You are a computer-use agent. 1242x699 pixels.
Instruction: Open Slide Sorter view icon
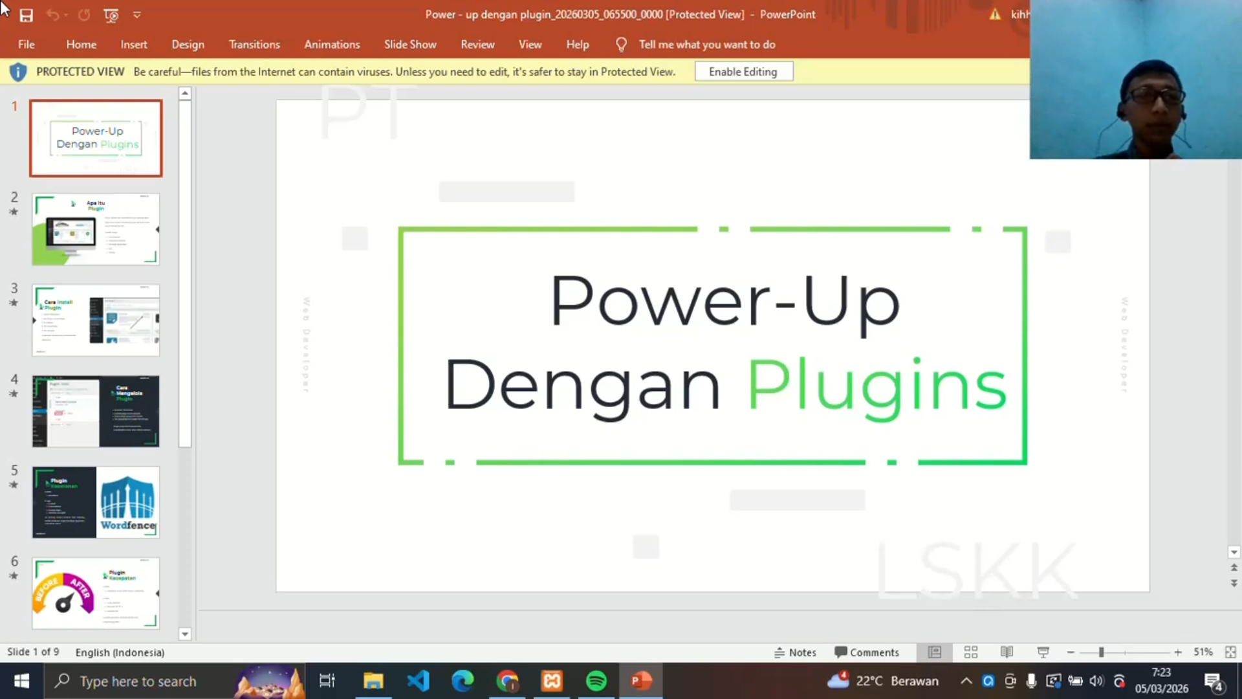970,652
